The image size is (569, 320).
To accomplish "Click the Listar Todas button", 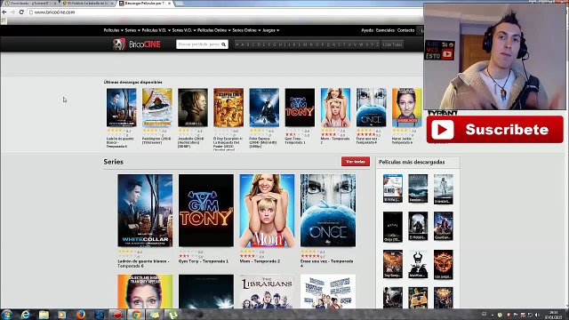I will [x=392, y=44].
